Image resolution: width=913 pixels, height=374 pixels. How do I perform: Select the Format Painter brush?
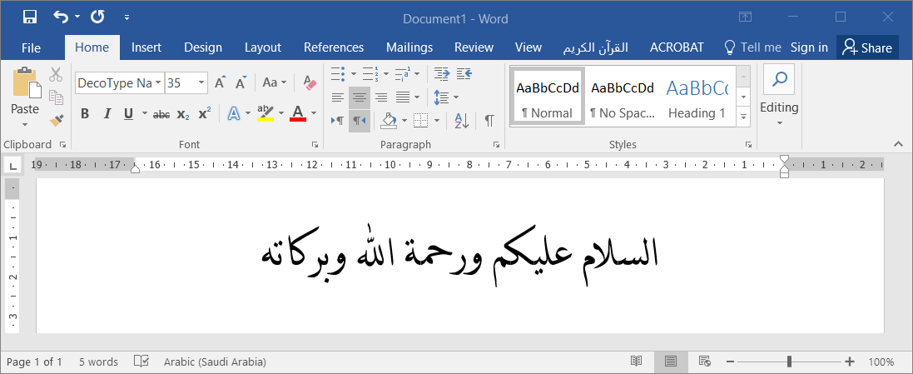(x=57, y=121)
